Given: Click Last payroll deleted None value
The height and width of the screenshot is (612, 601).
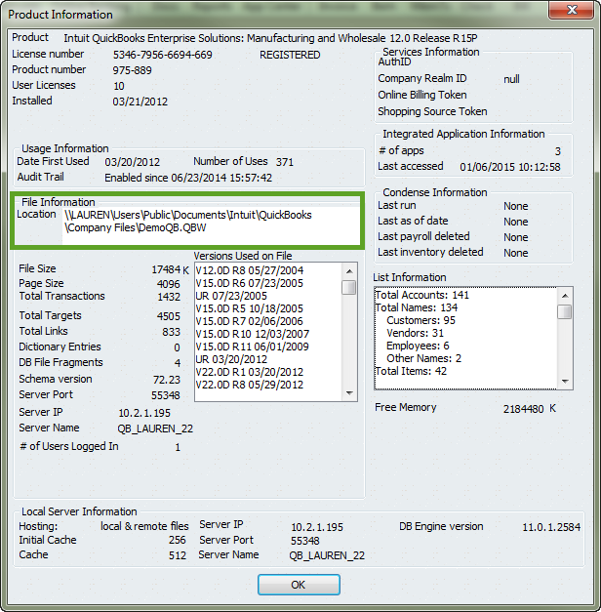Looking at the screenshot, I should 515,237.
